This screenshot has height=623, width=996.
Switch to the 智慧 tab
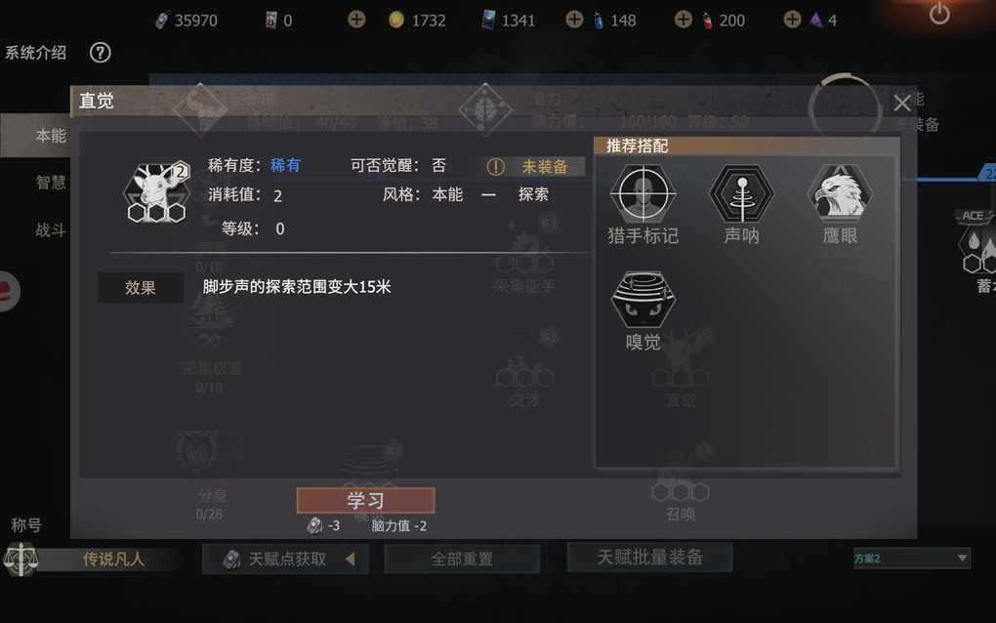(51, 183)
